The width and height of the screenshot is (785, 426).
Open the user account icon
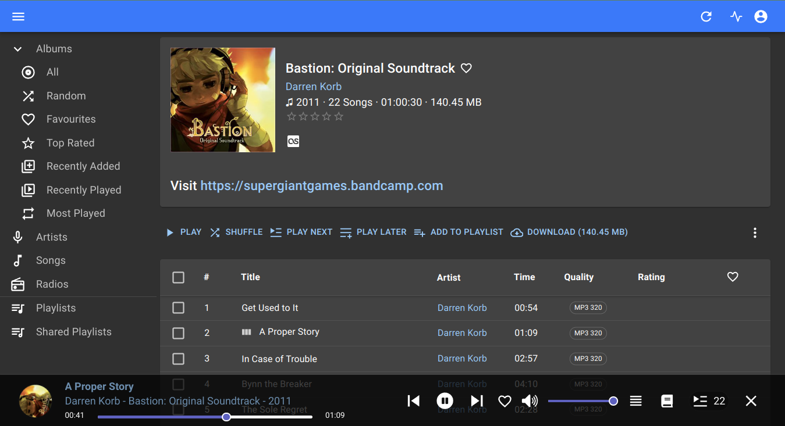[x=761, y=16]
